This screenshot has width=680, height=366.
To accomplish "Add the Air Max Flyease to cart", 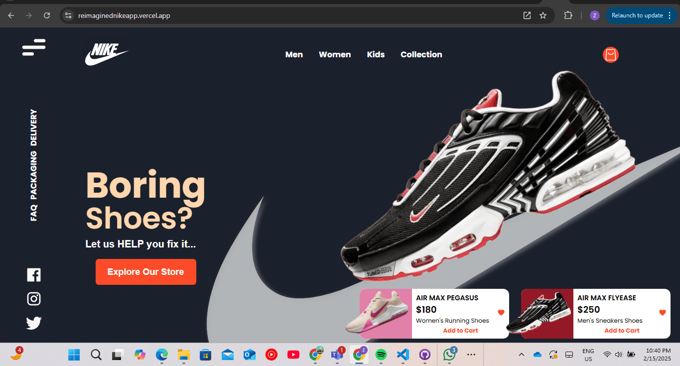I will [x=622, y=331].
